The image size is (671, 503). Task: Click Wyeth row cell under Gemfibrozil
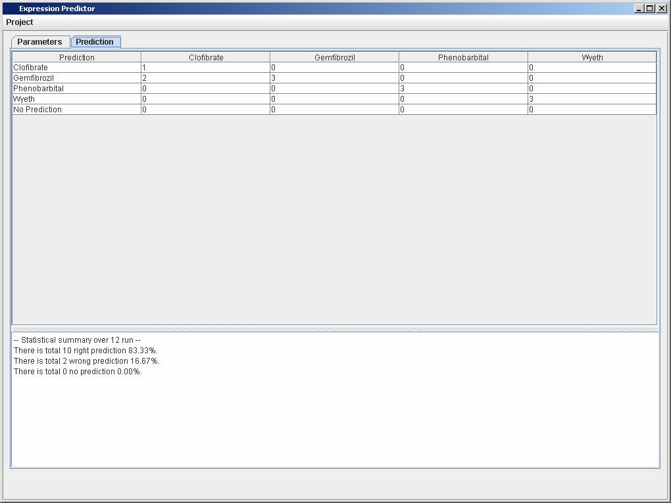[335, 99]
